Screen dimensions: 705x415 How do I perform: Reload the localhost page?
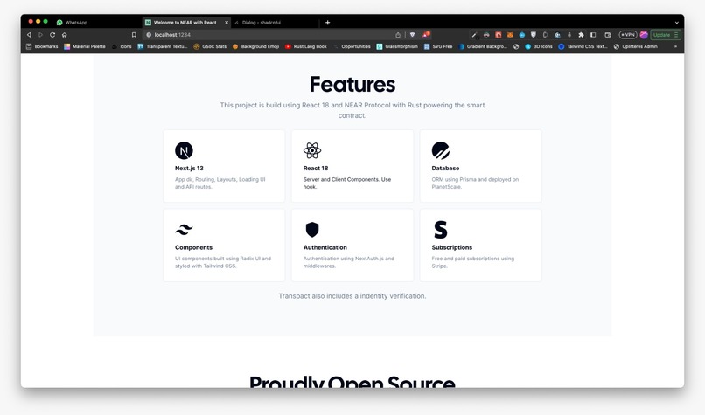[52, 35]
